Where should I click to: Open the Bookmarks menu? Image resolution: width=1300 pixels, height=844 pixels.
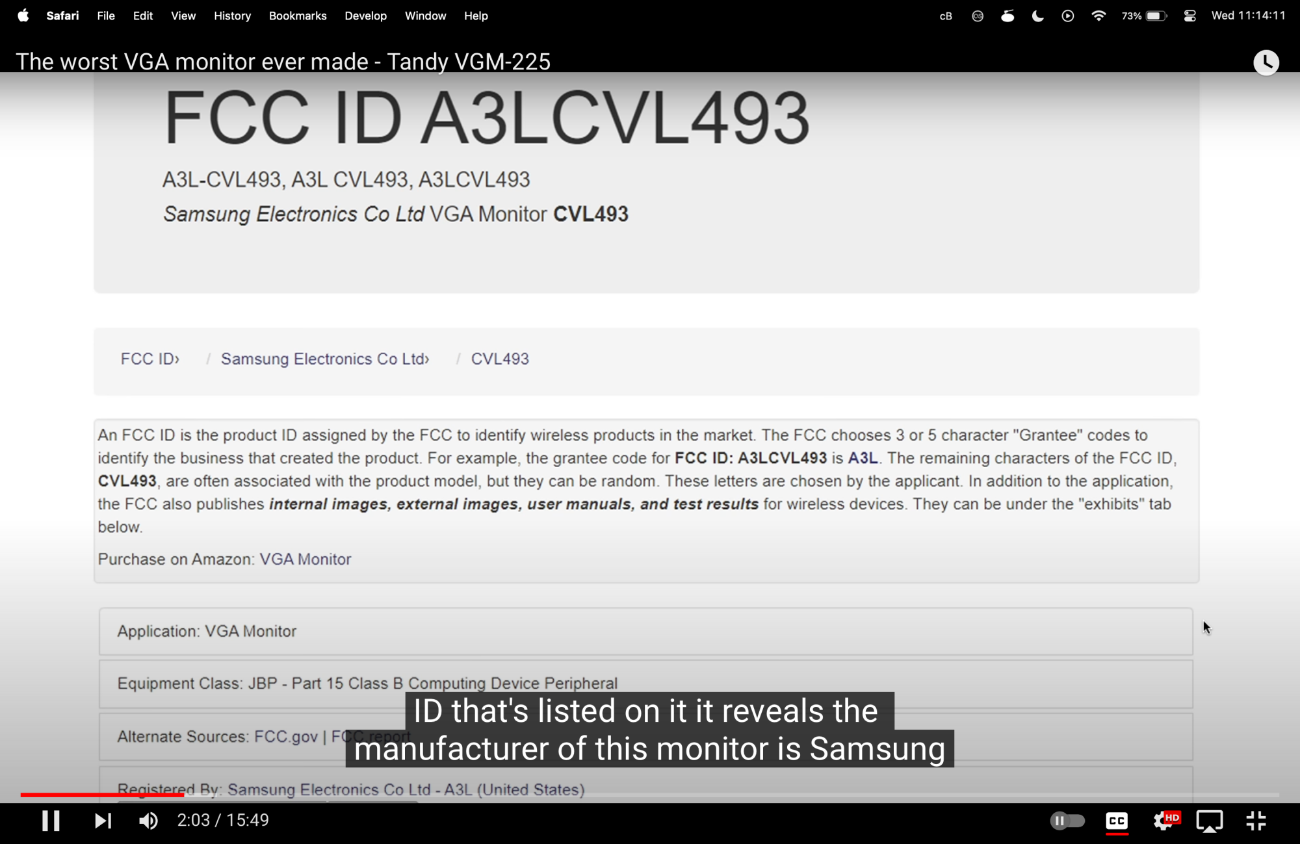click(298, 16)
